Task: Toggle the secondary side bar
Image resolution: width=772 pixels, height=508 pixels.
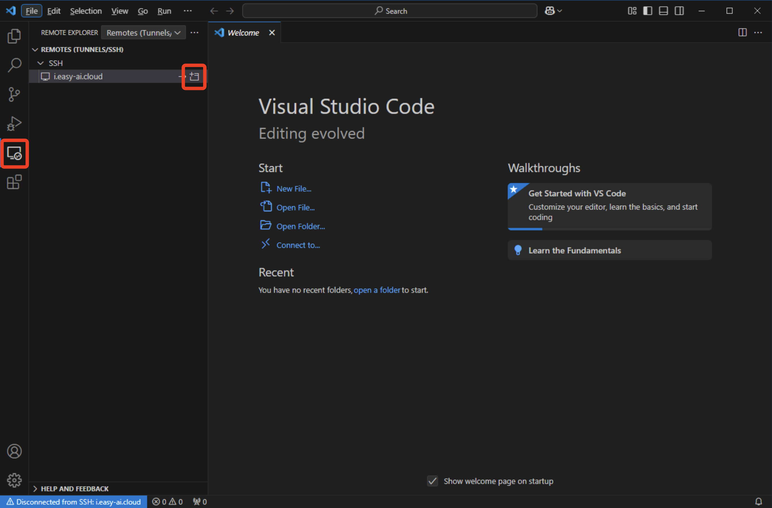Action: 679,11
